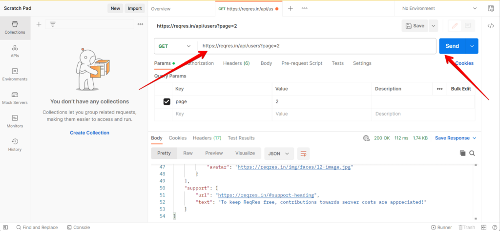
Task: Click the pencil edit icon beside Save
Action: [455, 26]
